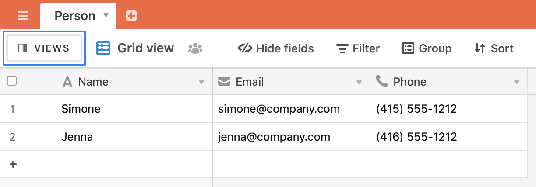Select the (416) 555-1212 phone cell
The height and width of the screenshot is (187, 536).
416,137
